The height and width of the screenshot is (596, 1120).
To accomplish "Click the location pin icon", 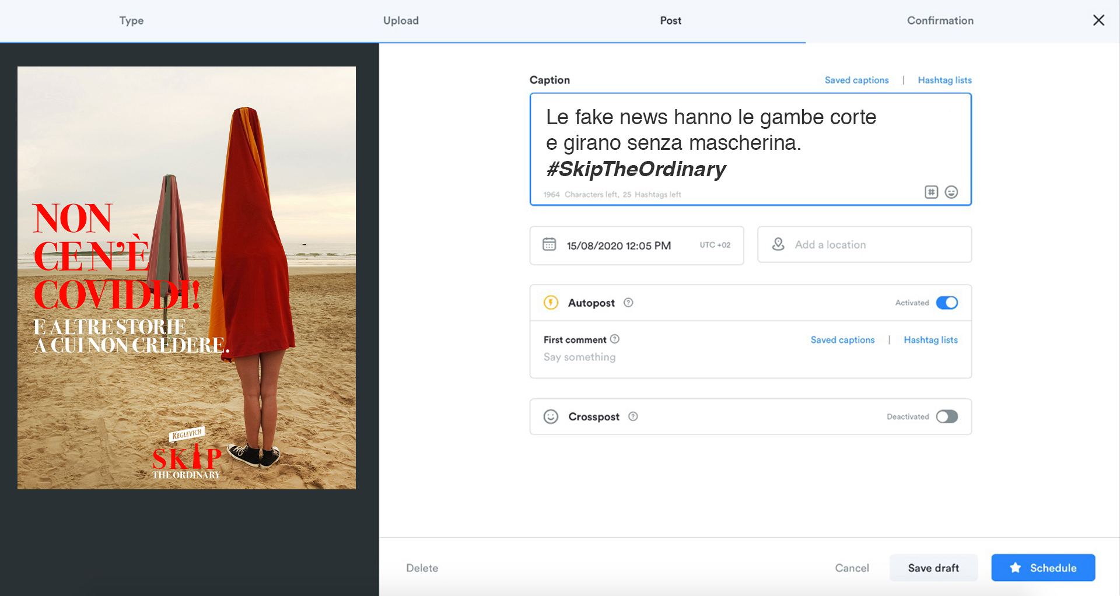I will click(x=778, y=244).
